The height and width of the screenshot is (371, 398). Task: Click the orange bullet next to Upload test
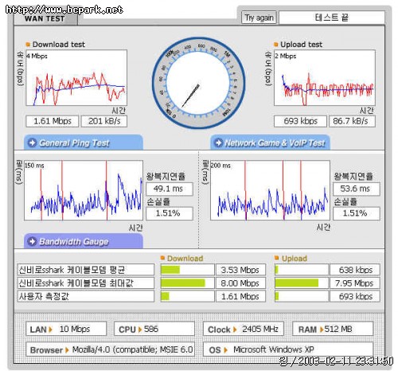276,45
